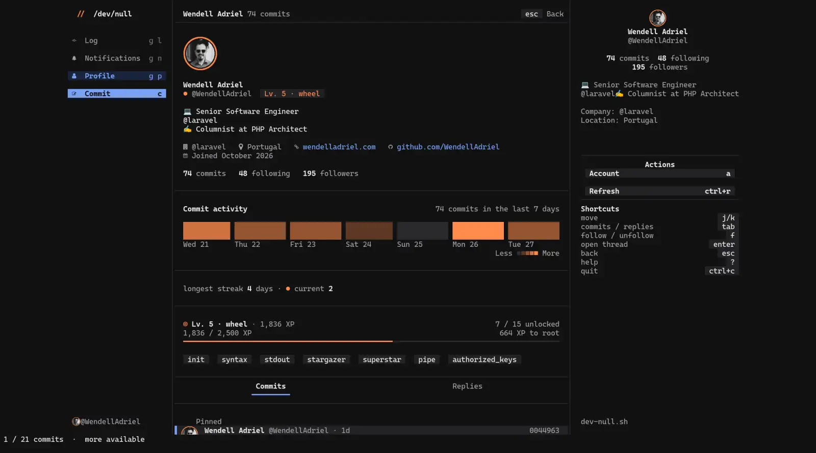View the 195 followers count in profile
816x453 pixels.
[330, 174]
